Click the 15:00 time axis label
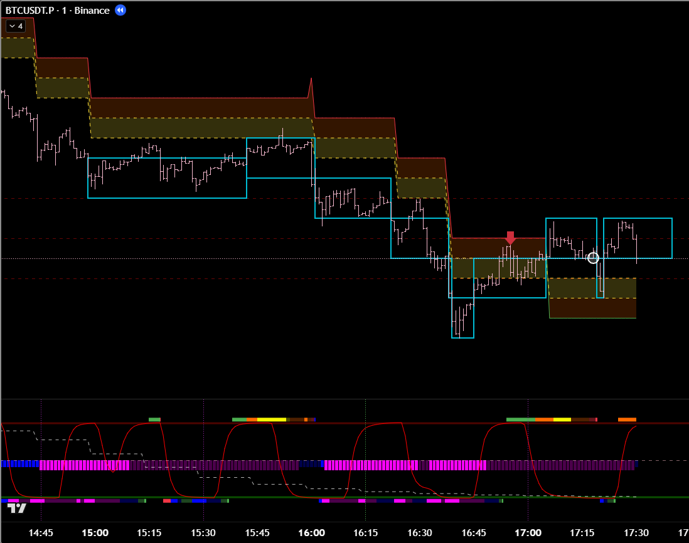The width and height of the screenshot is (689, 543). pos(95,533)
